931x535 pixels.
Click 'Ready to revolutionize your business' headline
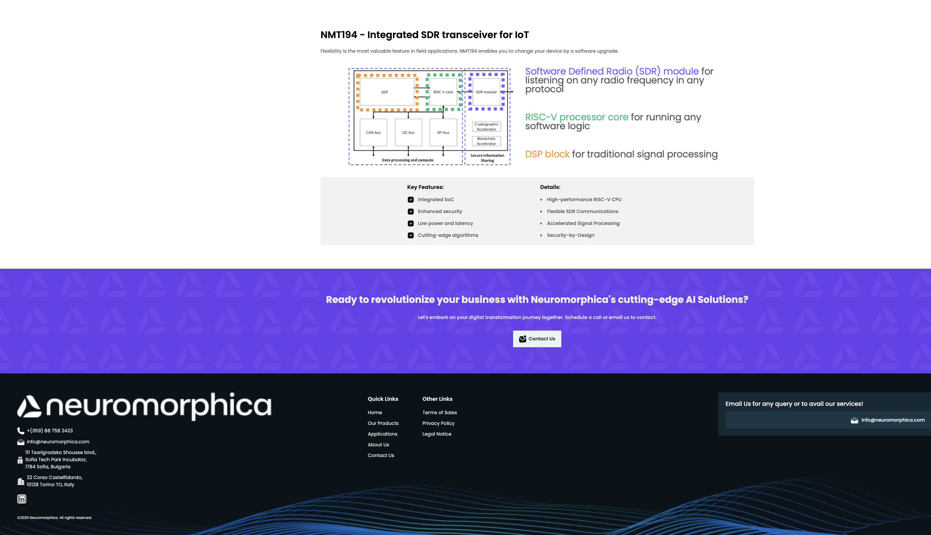537,300
